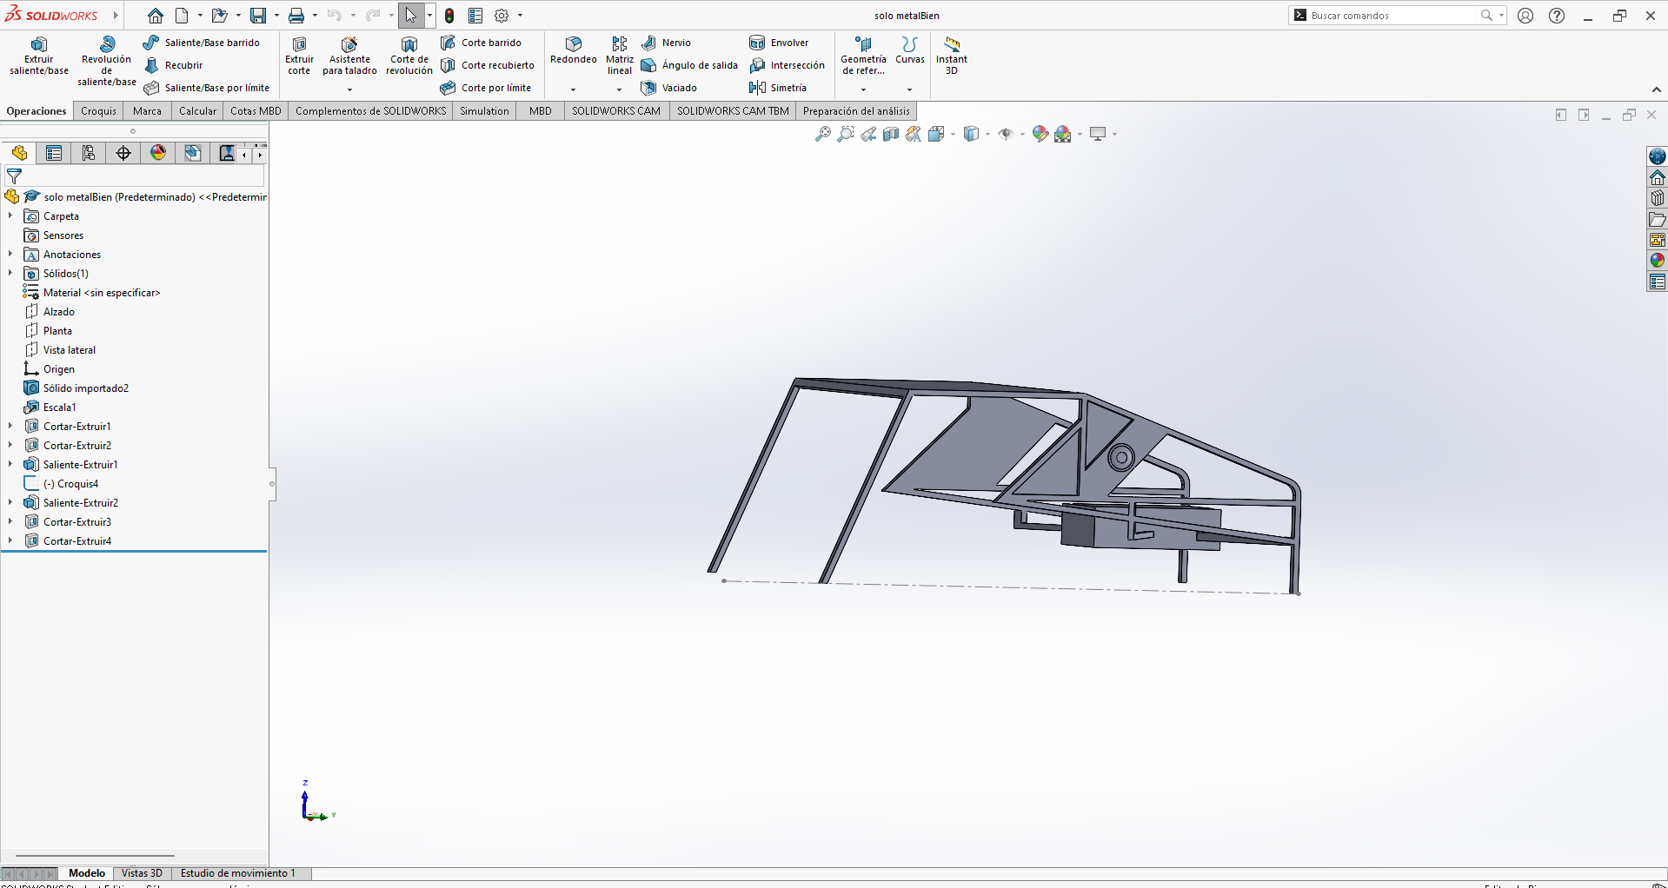The width and height of the screenshot is (1668, 888).
Task: Expand the Cortar-Extruir1 feature node
Action: pyautogui.click(x=10, y=427)
